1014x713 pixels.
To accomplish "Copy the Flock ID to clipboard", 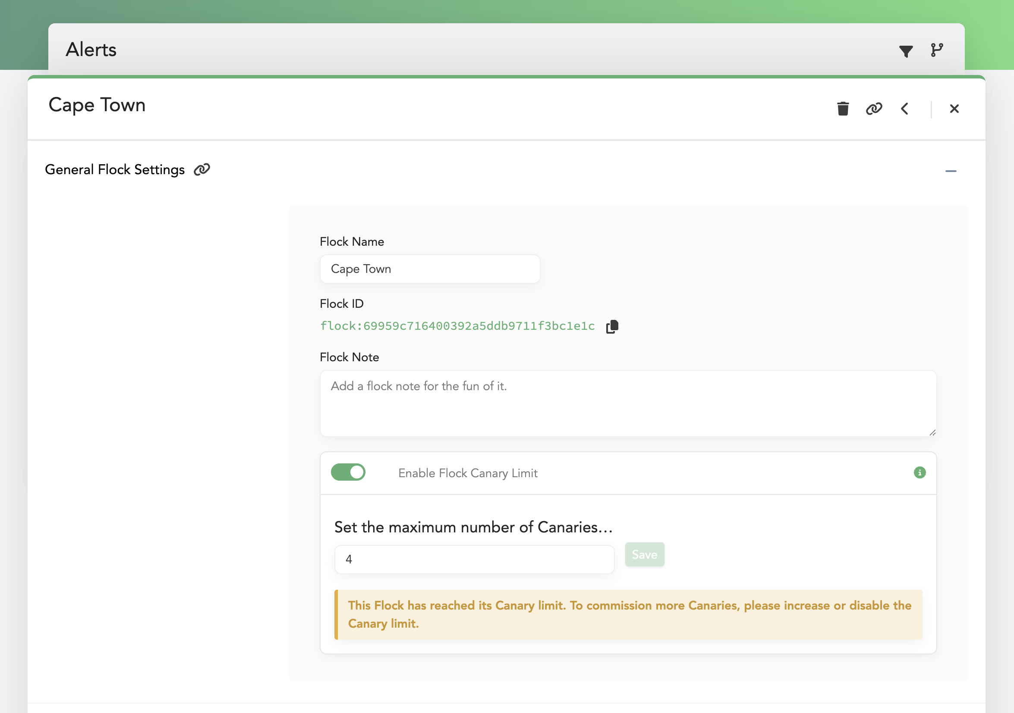I will tap(612, 326).
